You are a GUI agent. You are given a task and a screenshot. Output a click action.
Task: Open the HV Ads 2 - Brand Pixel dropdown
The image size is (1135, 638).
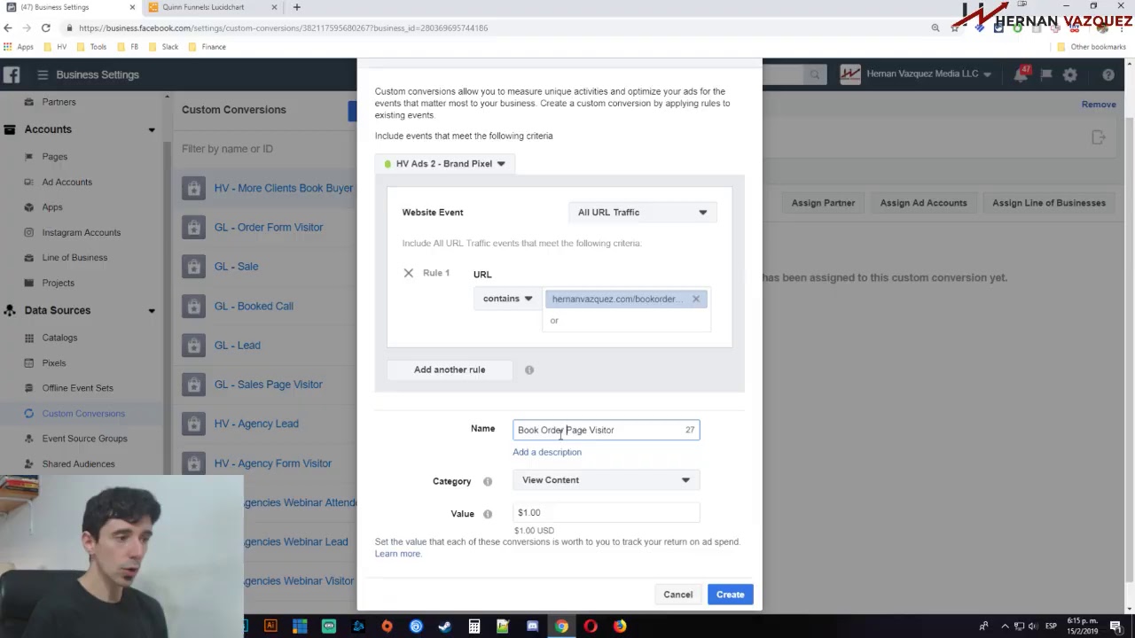(x=443, y=164)
